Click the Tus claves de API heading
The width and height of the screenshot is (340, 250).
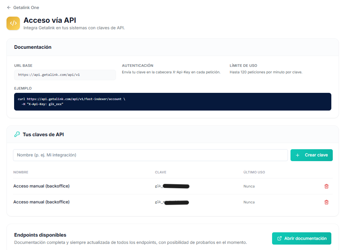click(43, 134)
